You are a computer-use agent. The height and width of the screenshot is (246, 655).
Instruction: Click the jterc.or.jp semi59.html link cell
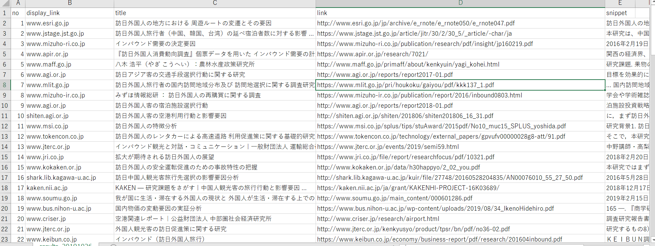(460, 147)
